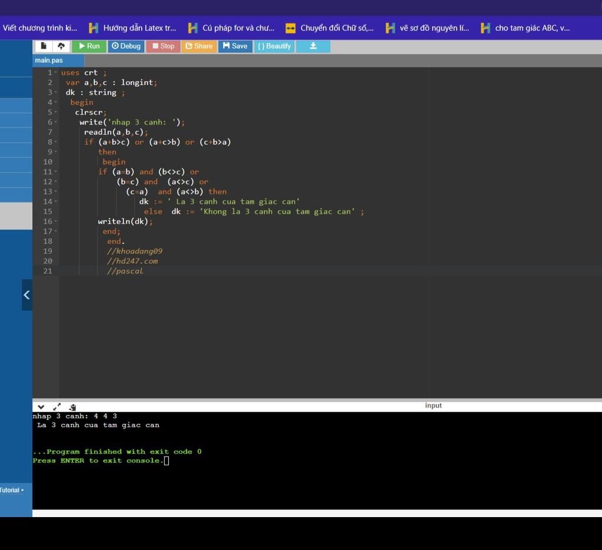Click the clear console icon
This screenshot has height=550, width=602.
[x=72, y=407]
